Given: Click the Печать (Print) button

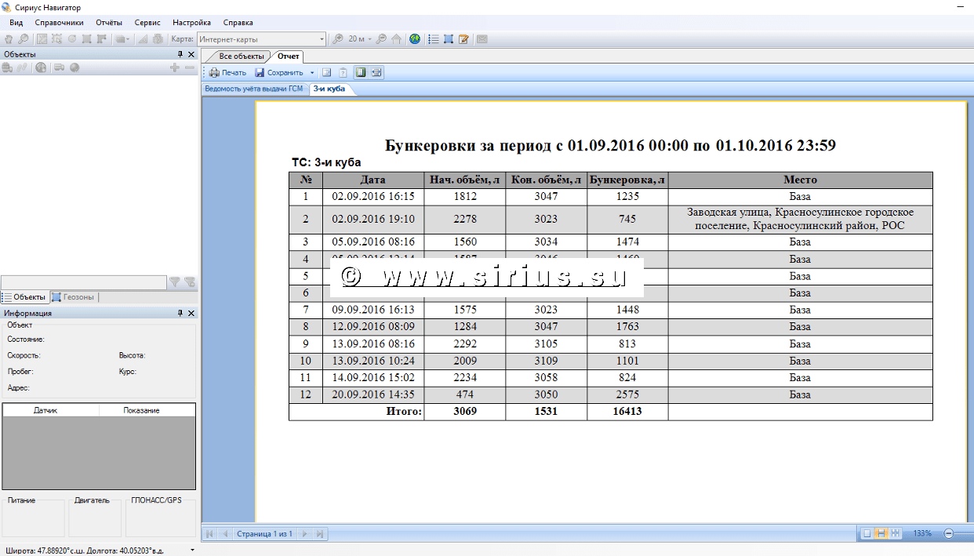Looking at the screenshot, I should (x=227, y=73).
